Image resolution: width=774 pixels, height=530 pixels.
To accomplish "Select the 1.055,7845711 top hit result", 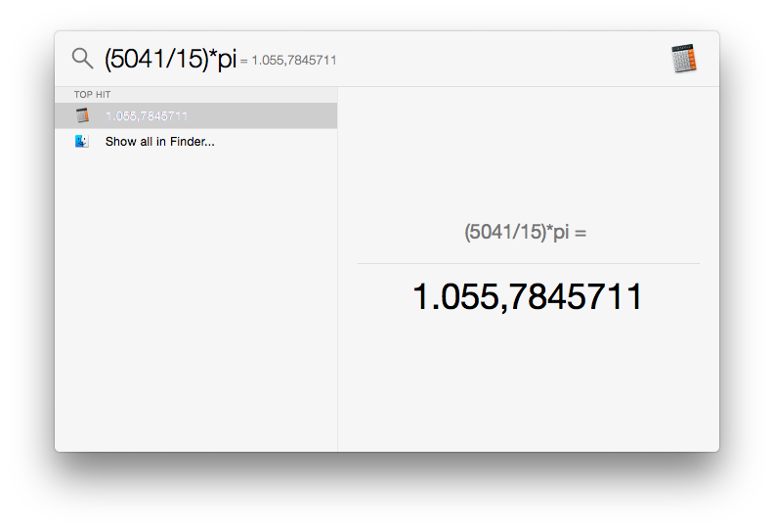I will (x=196, y=115).
